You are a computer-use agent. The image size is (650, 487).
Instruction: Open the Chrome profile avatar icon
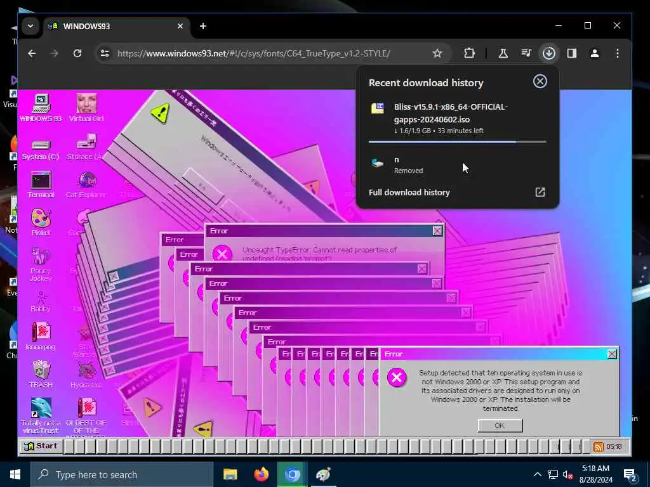click(594, 53)
